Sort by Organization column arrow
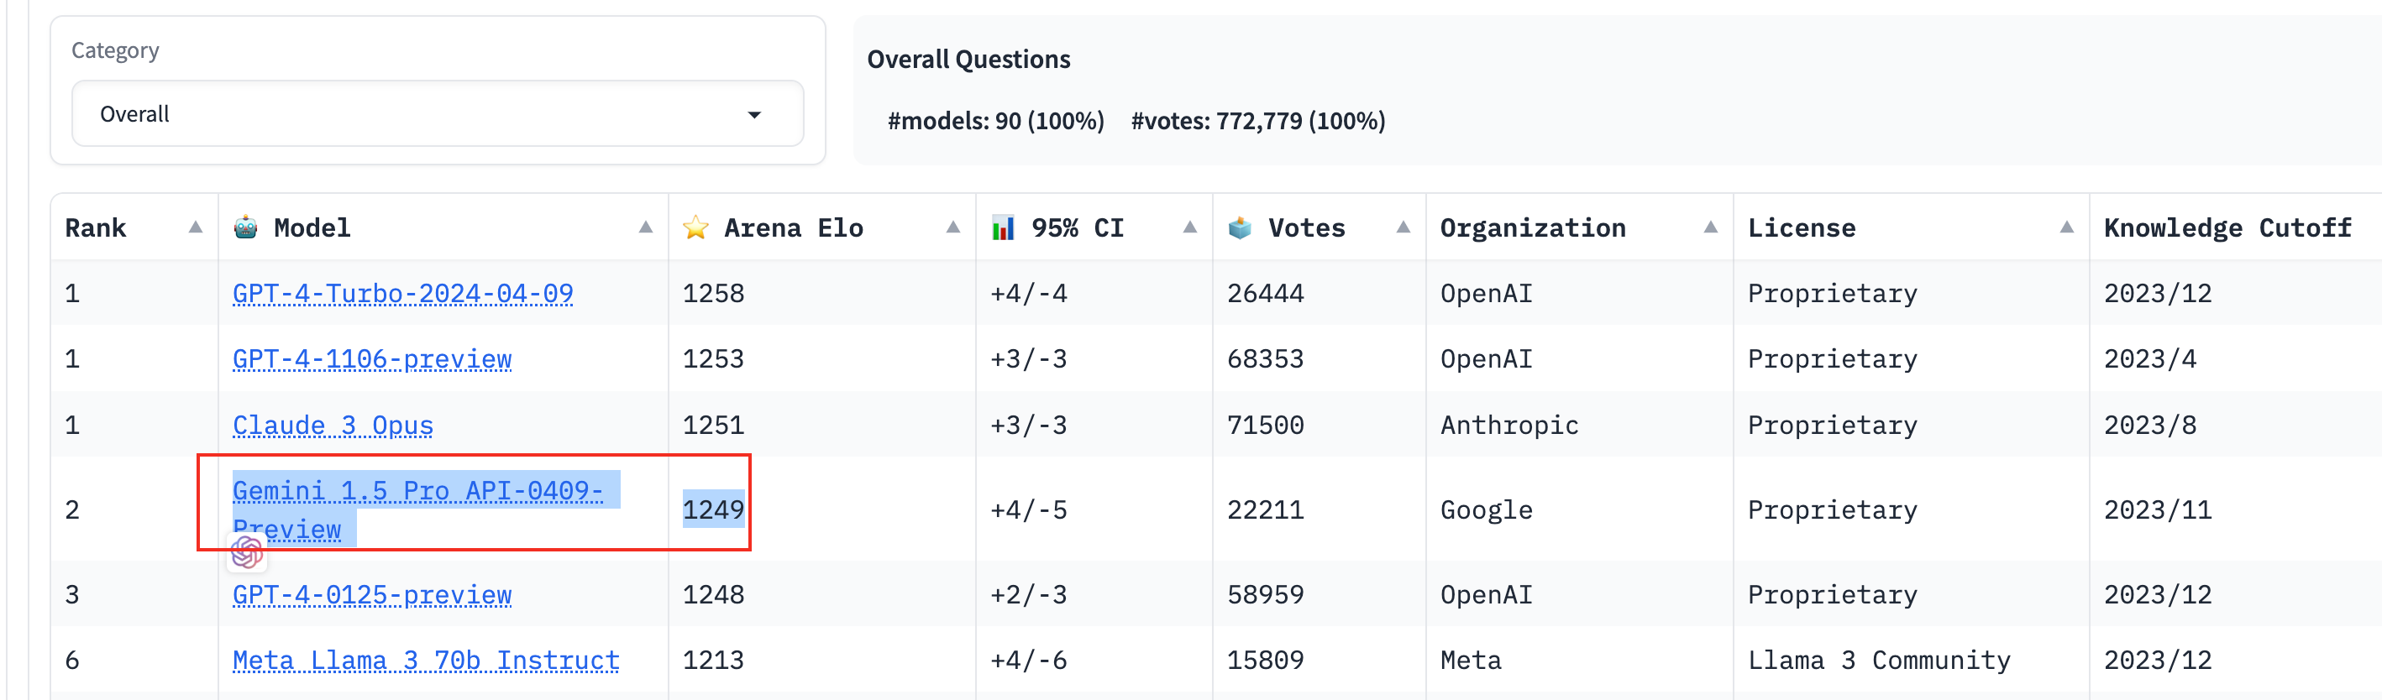This screenshot has width=2382, height=700. click(x=1710, y=227)
